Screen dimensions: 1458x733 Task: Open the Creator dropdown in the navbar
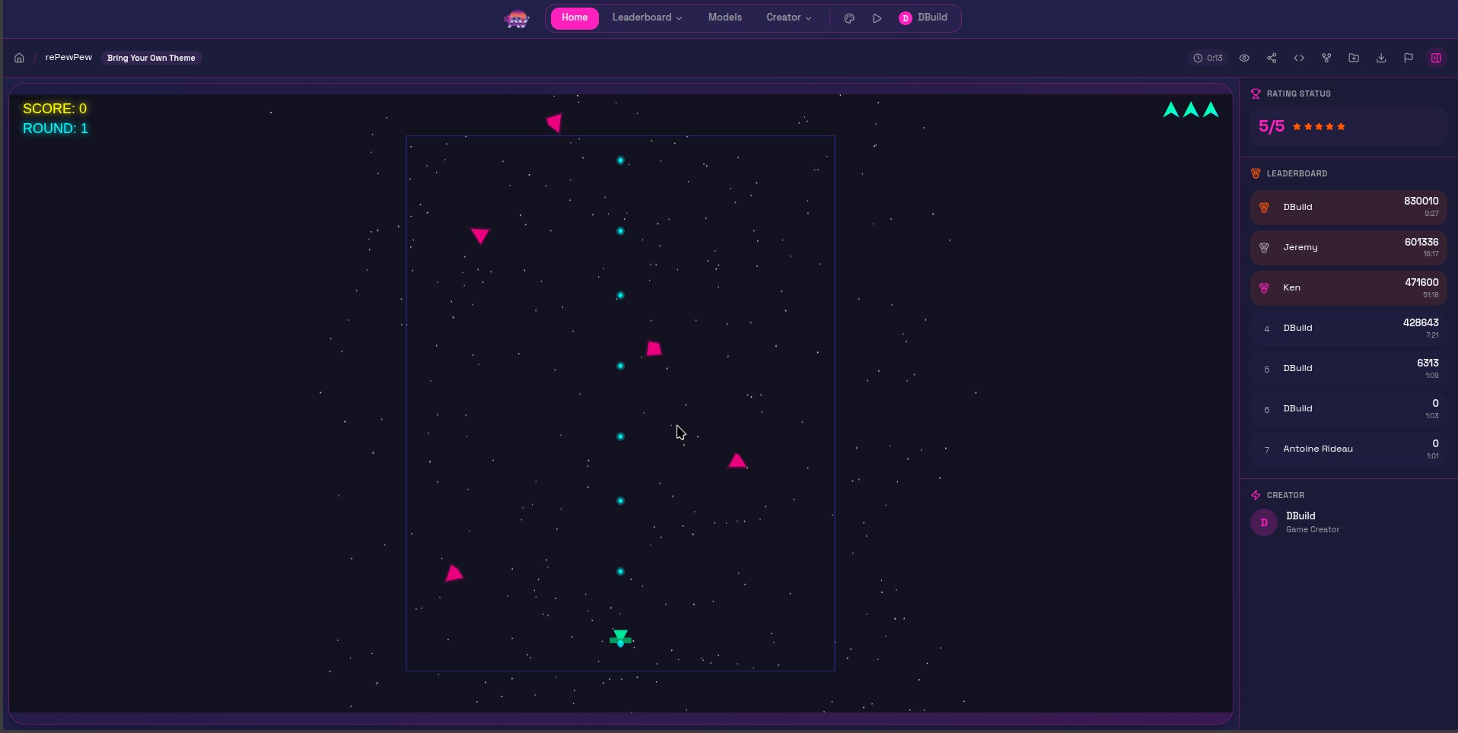(x=789, y=17)
